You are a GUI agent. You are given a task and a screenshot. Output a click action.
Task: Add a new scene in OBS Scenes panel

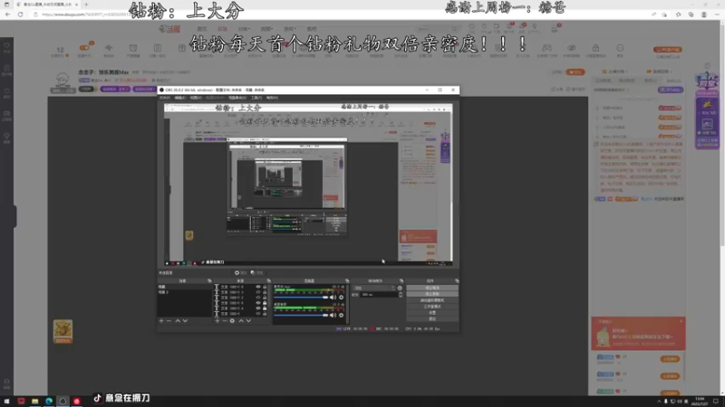pyautogui.click(x=161, y=321)
